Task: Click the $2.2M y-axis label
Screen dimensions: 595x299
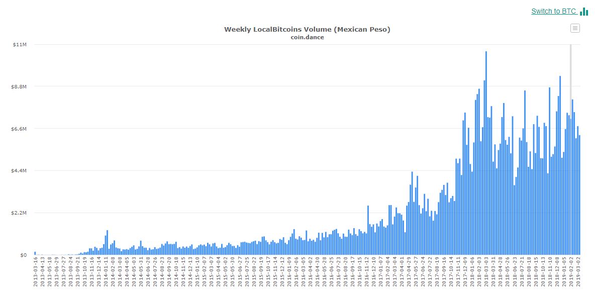Action: click(x=19, y=213)
